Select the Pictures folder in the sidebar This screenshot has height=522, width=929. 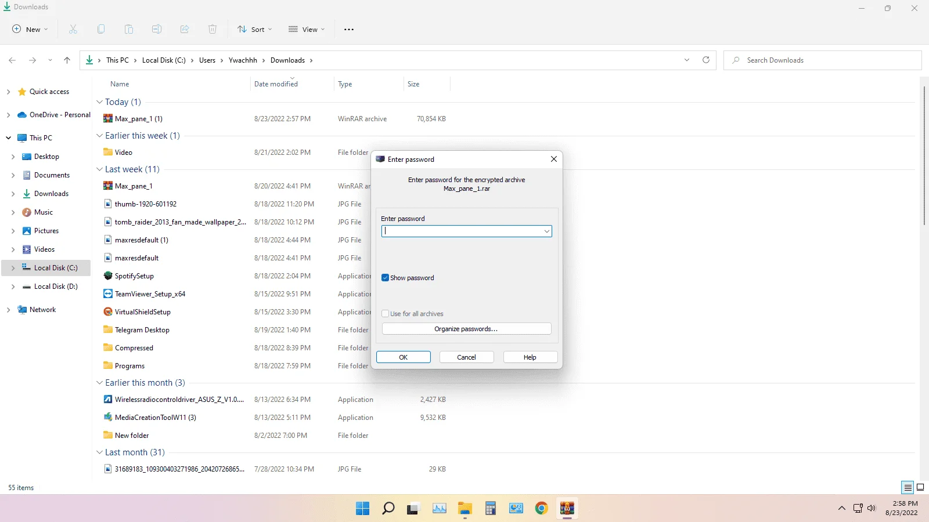[46, 231]
